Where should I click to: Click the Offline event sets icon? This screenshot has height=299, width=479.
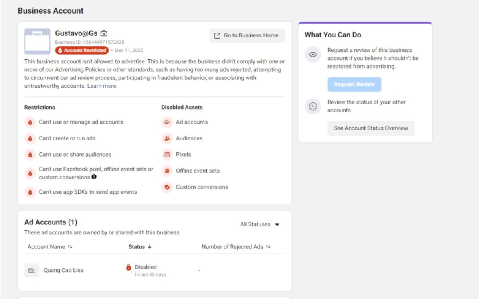(167, 171)
